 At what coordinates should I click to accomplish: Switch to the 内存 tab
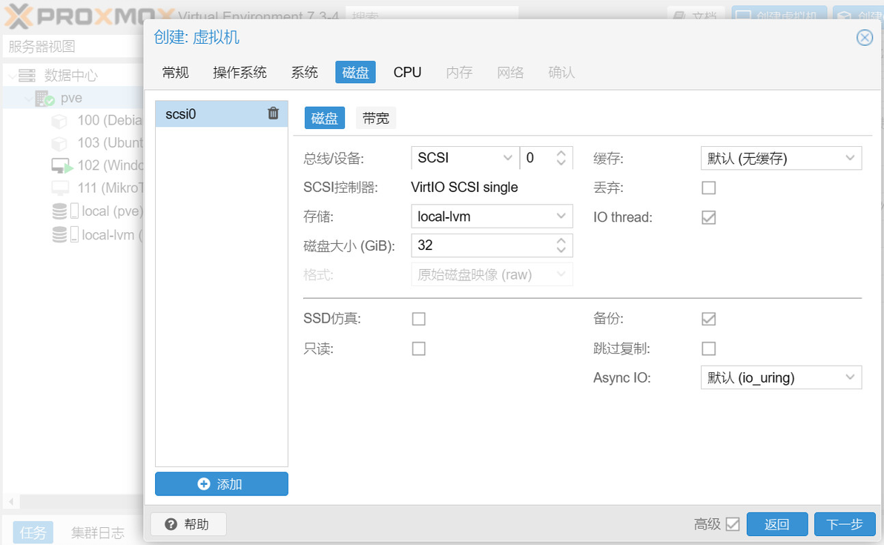click(x=459, y=73)
